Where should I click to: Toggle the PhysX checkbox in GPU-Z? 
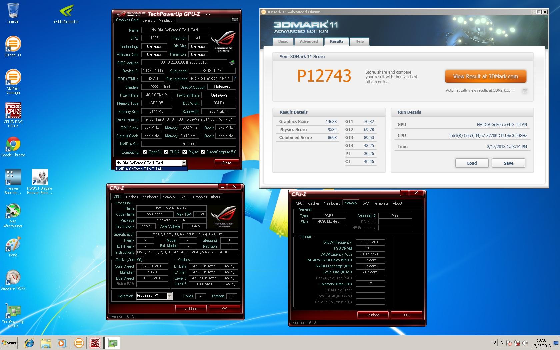[x=184, y=152]
